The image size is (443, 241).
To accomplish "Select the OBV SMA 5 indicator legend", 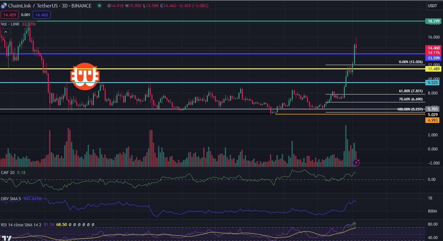I will [11, 198].
